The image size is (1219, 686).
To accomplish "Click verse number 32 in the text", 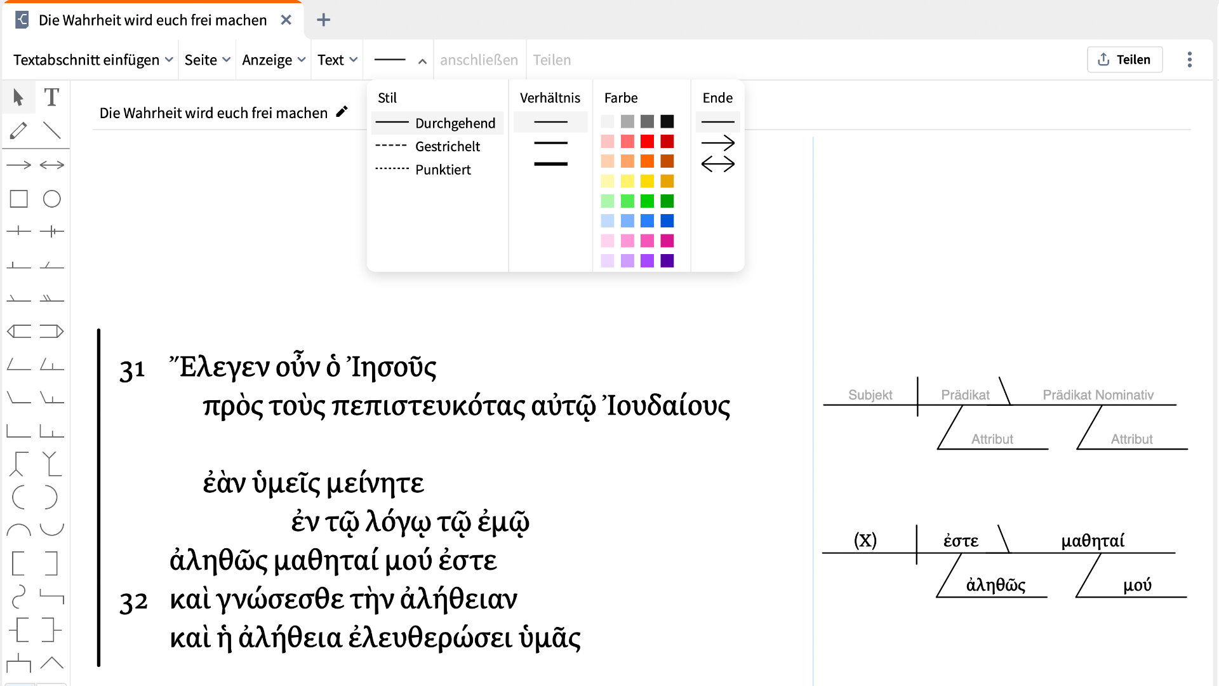I will click(x=133, y=601).
